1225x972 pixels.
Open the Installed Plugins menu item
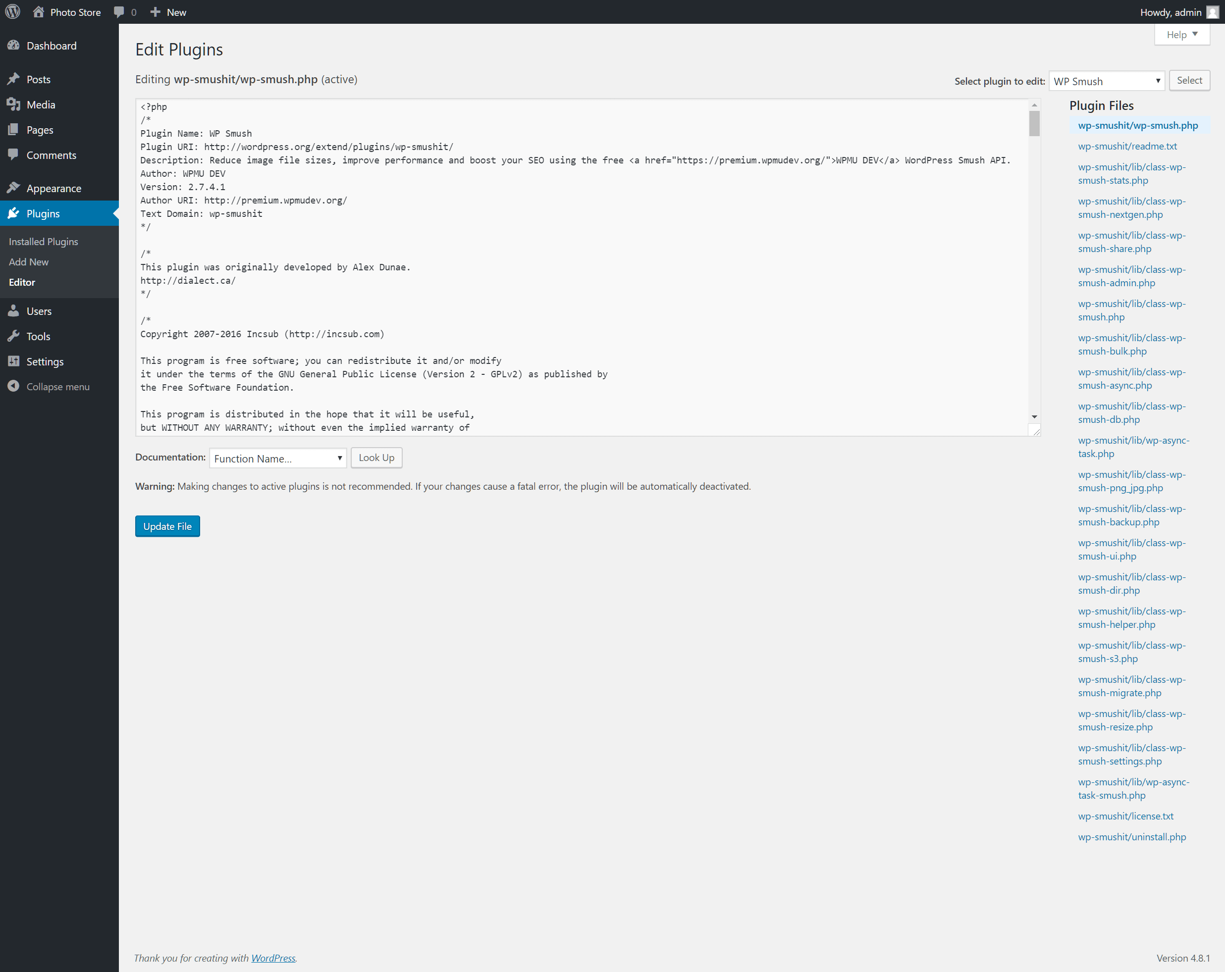(42, 241)
